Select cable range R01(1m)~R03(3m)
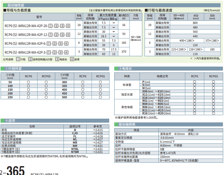224x175 pixels. tap(155, 101)
